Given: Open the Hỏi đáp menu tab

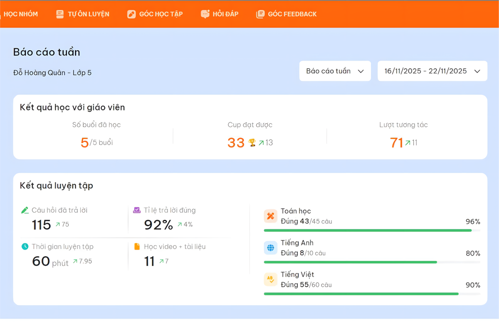Looking at the screenshot, I should coord(225,14).
